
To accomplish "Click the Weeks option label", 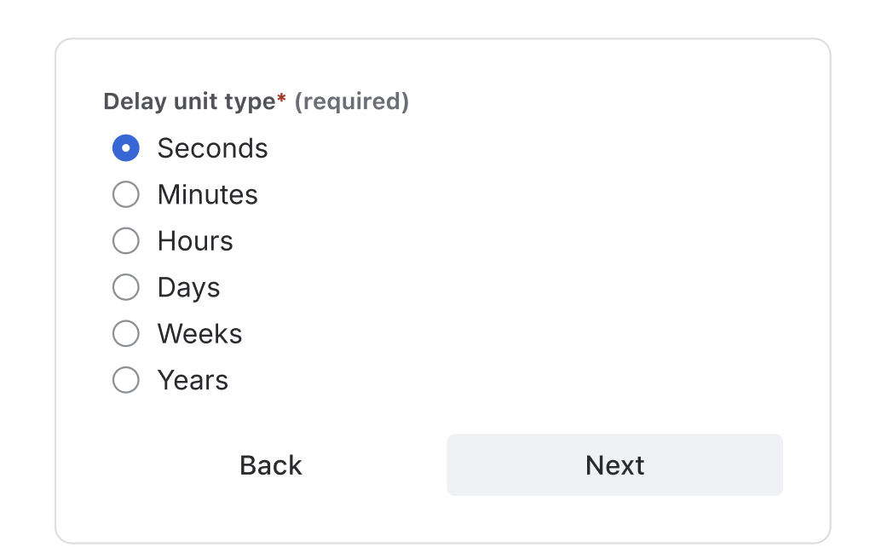I will (x=199, y=333).
